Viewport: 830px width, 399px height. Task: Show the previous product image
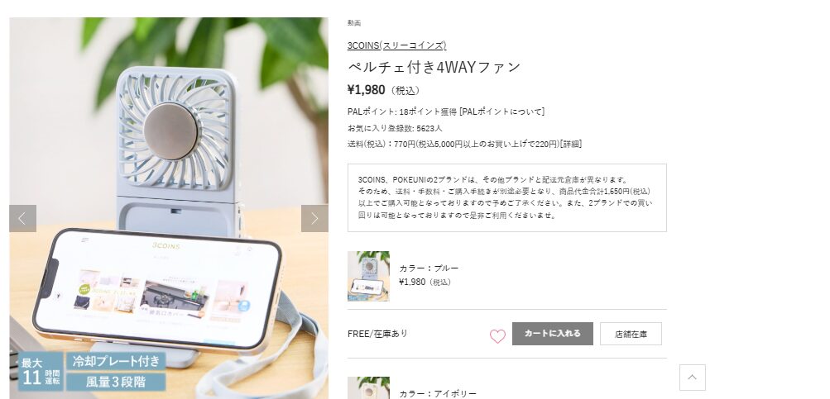coord(23,218)
